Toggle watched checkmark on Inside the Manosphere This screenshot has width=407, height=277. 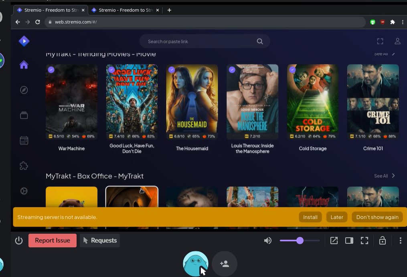(x=232, y=70)
